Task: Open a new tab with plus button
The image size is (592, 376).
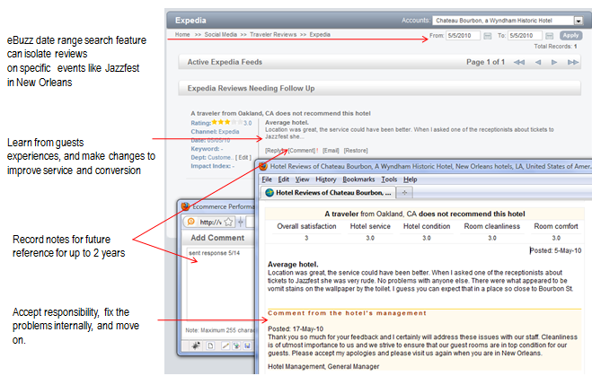Action: coord(404,193)
